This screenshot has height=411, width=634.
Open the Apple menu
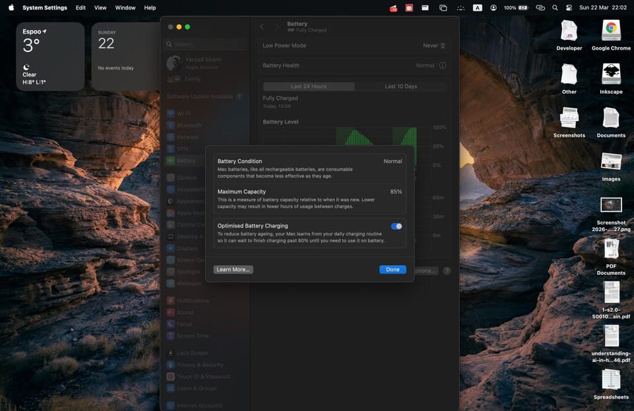click(x=11, y=8)
